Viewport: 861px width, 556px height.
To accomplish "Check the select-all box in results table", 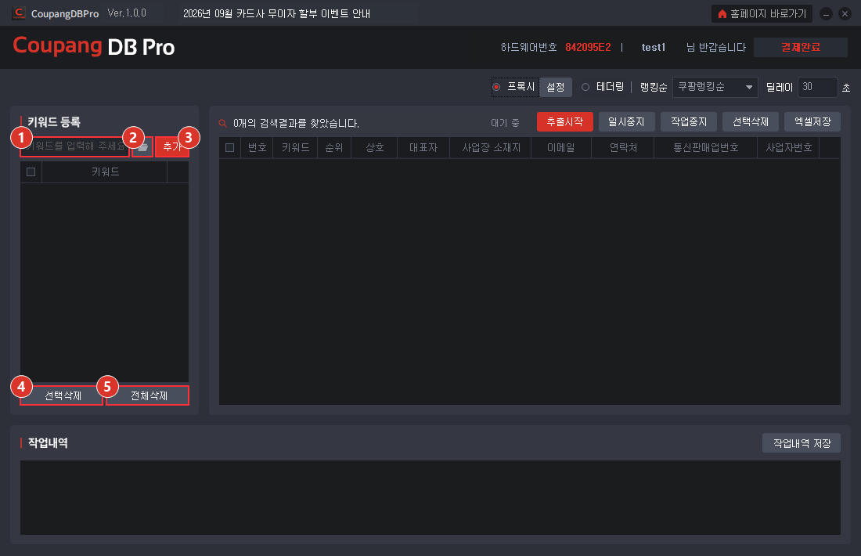I will coord(229,147).
